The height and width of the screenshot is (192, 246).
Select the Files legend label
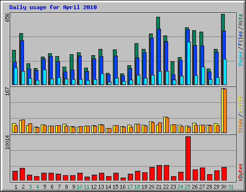tap(241, 38)
